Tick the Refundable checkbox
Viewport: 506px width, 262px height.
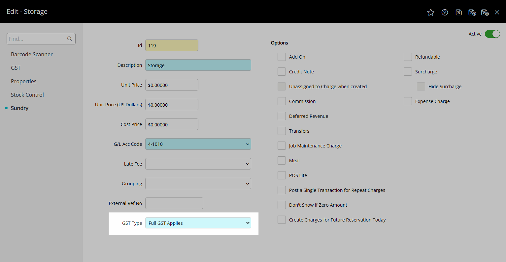(408, 57)
